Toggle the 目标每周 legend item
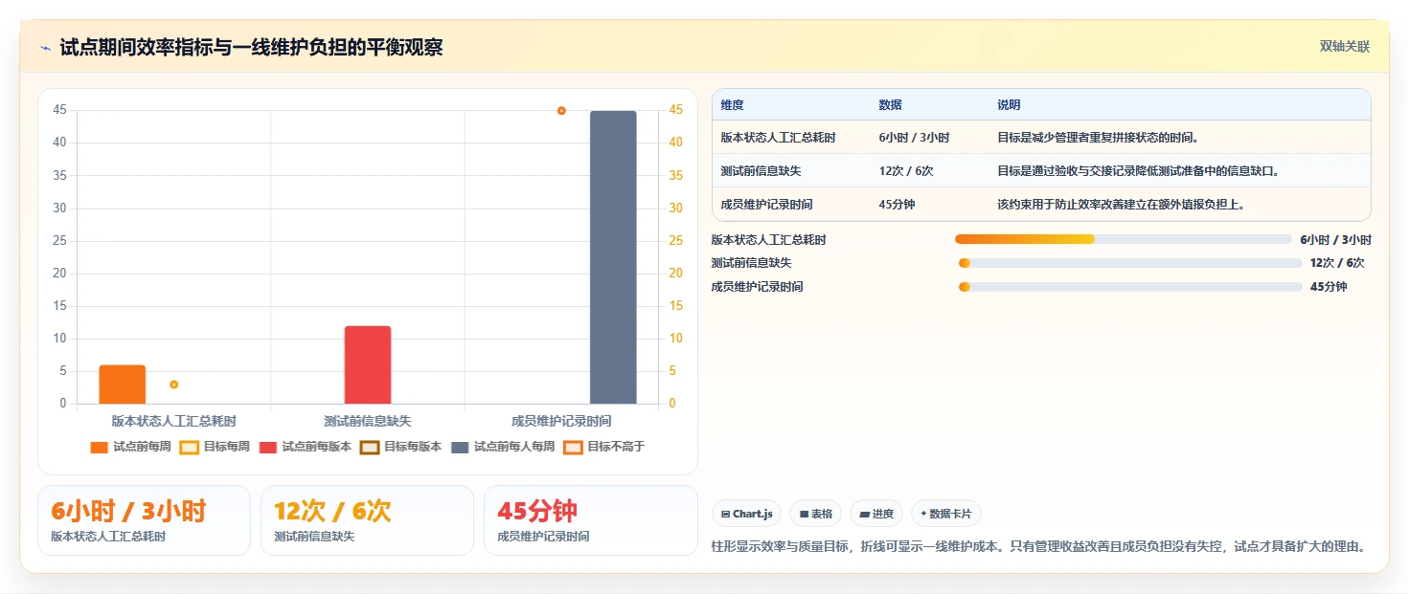Viewport: 1409px width, 594px height. [x=215, y=447]
